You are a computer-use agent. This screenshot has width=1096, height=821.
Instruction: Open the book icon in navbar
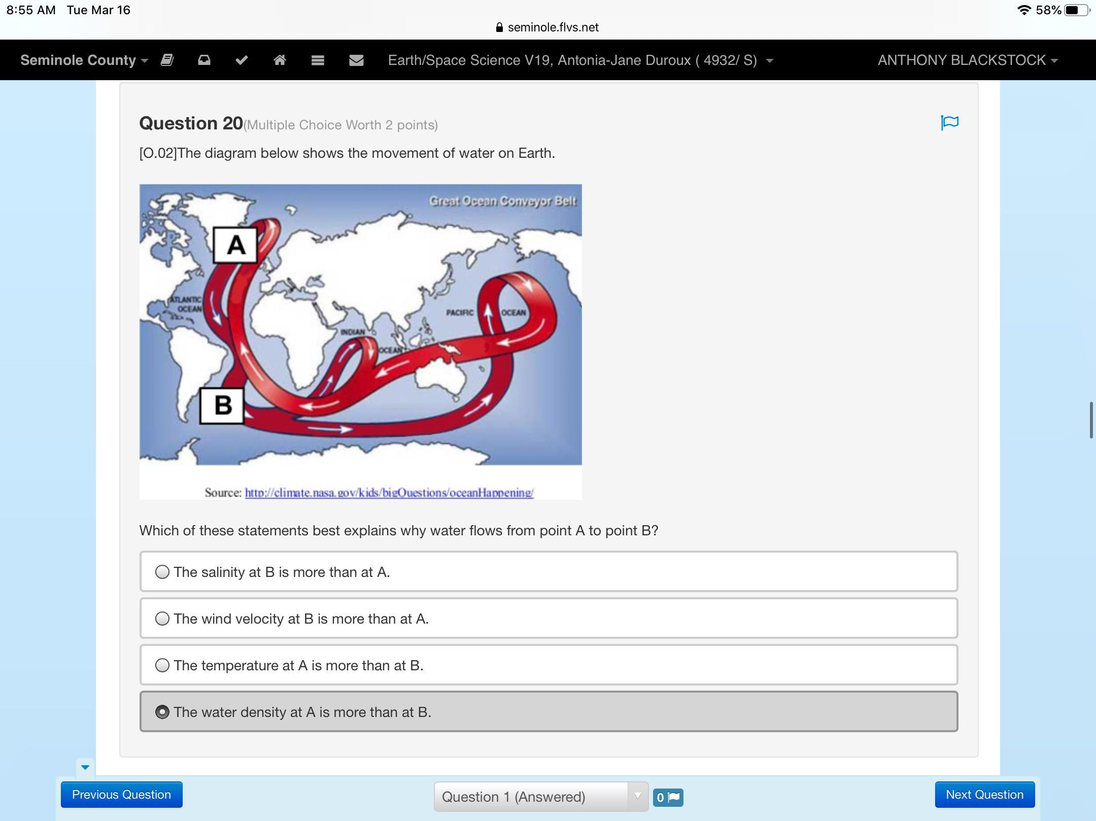[x=167, y=60]
